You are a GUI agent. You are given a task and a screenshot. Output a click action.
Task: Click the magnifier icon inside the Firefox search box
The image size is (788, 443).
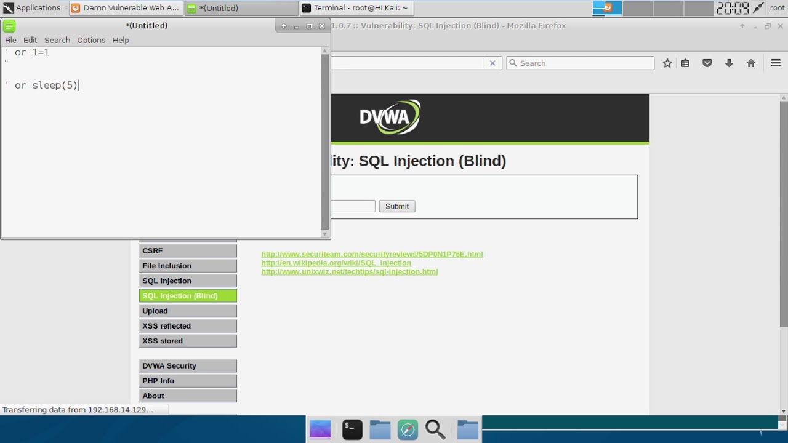tap(512, 63)
